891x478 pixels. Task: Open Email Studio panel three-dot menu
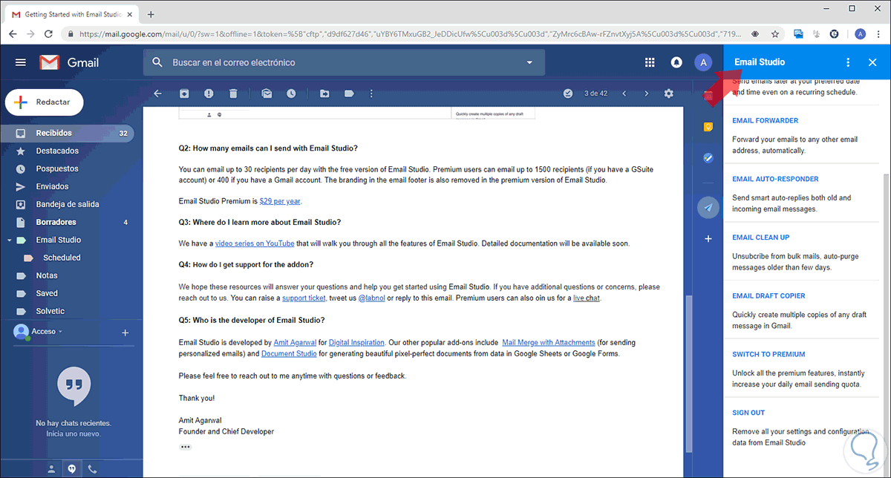click(x=849, y=62)
